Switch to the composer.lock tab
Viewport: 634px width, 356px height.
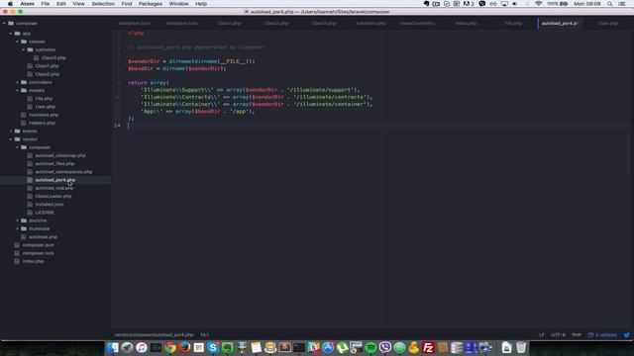coord(182,24)
